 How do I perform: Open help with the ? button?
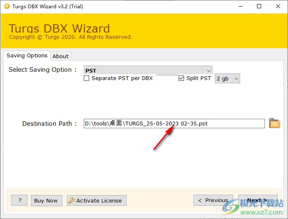19,200
